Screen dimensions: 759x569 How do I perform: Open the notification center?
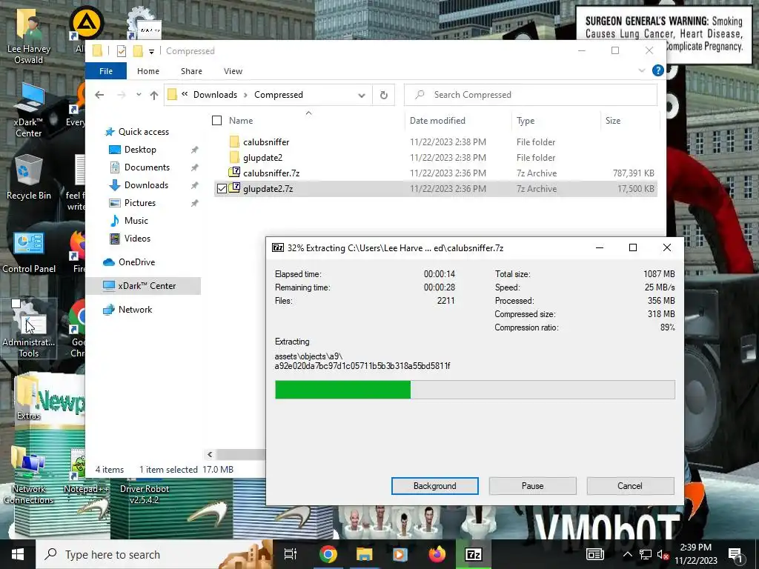click(x=735, y=554)
